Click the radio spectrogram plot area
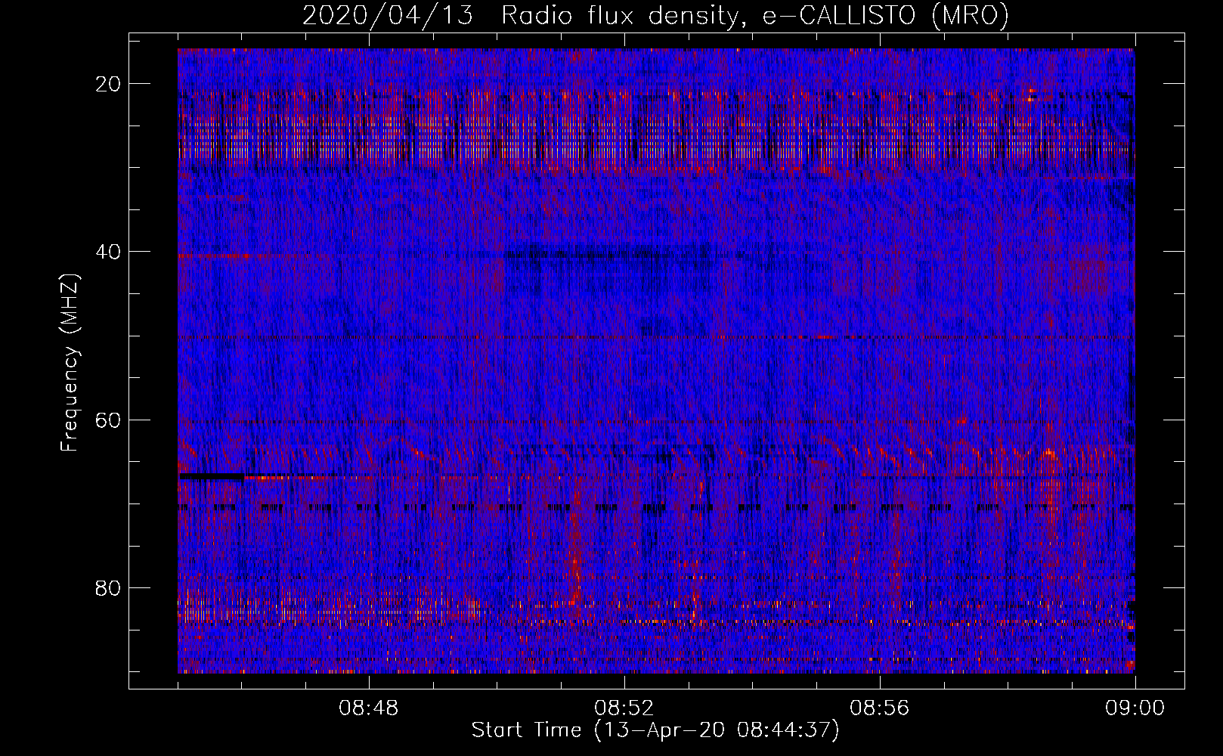 click(x=656, y=361)
